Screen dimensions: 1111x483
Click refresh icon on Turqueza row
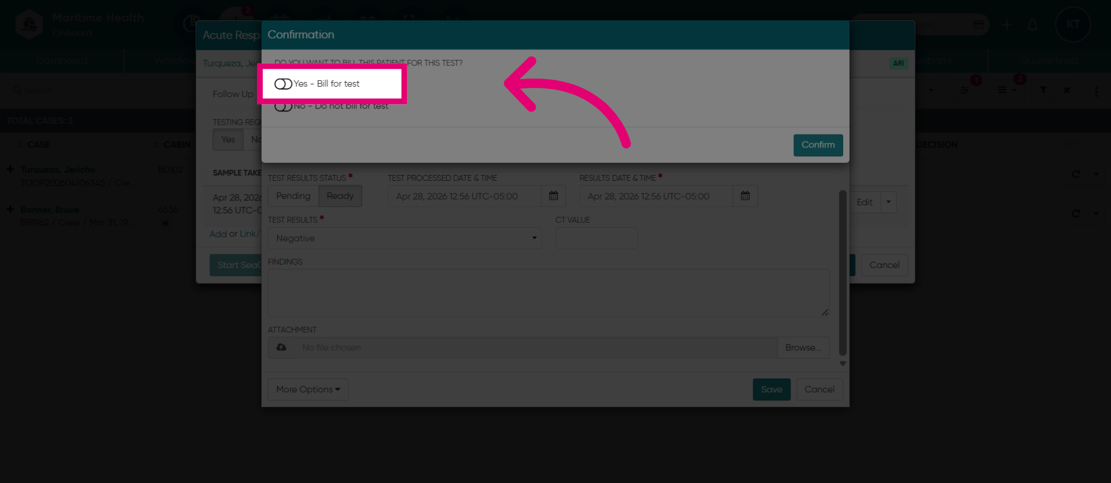[1076, 174]
